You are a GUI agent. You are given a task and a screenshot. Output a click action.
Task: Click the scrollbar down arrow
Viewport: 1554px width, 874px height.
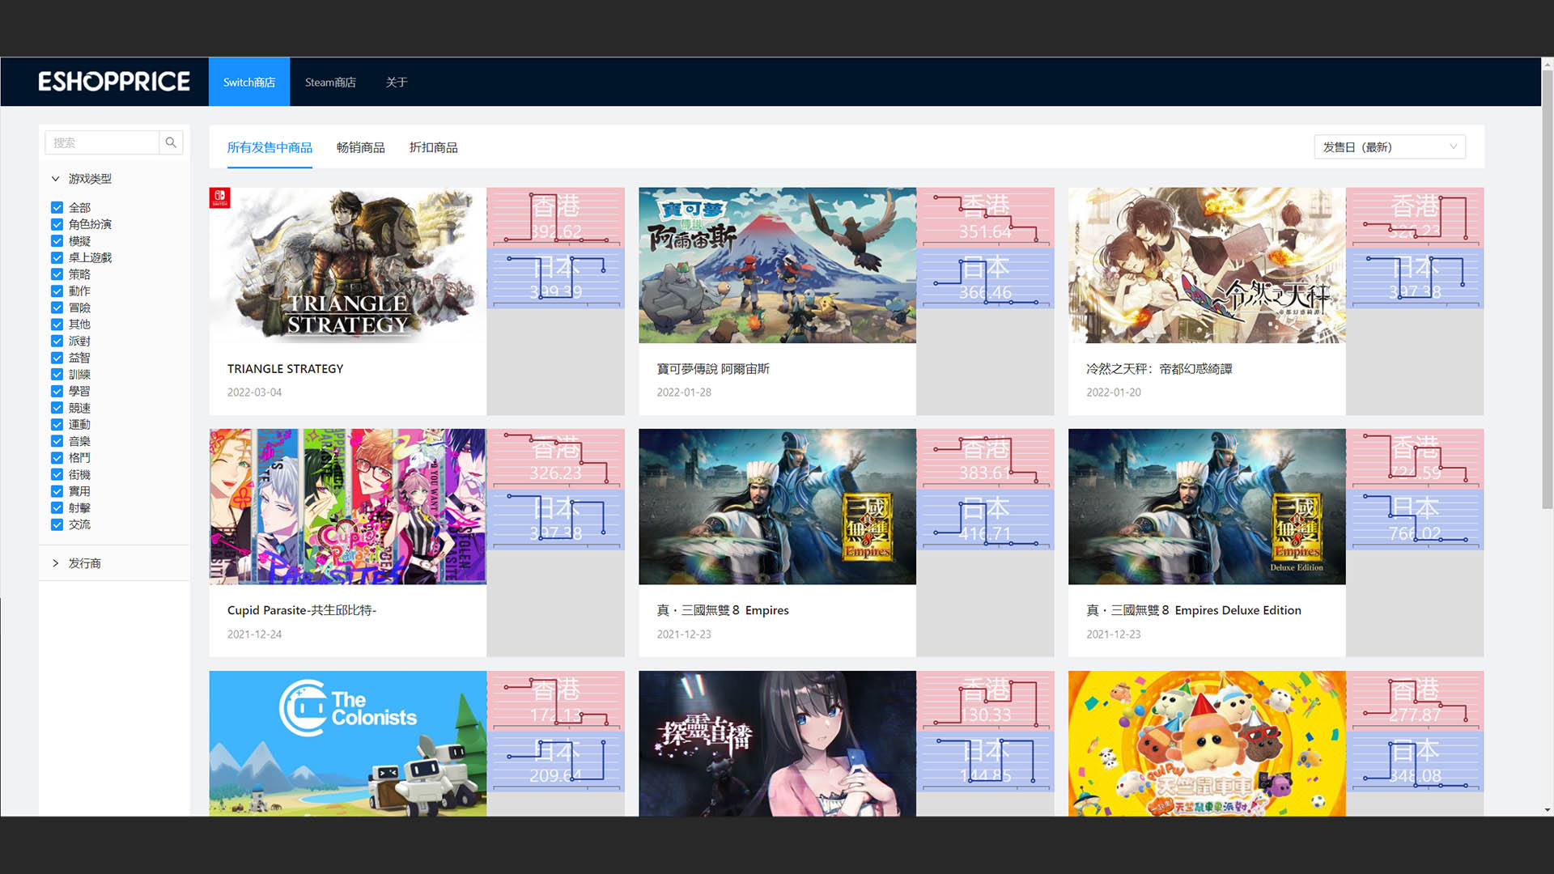pyautogui.click(x=1548, y=810)
